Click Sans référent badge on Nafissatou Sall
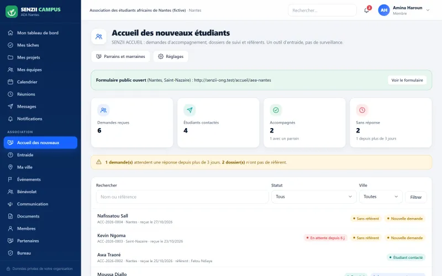The image size is (442, 276). pyautogui.click(x=366, y=219)
